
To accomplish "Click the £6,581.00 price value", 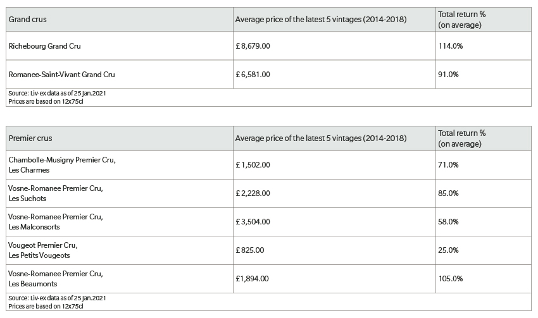I will point(253,75).
